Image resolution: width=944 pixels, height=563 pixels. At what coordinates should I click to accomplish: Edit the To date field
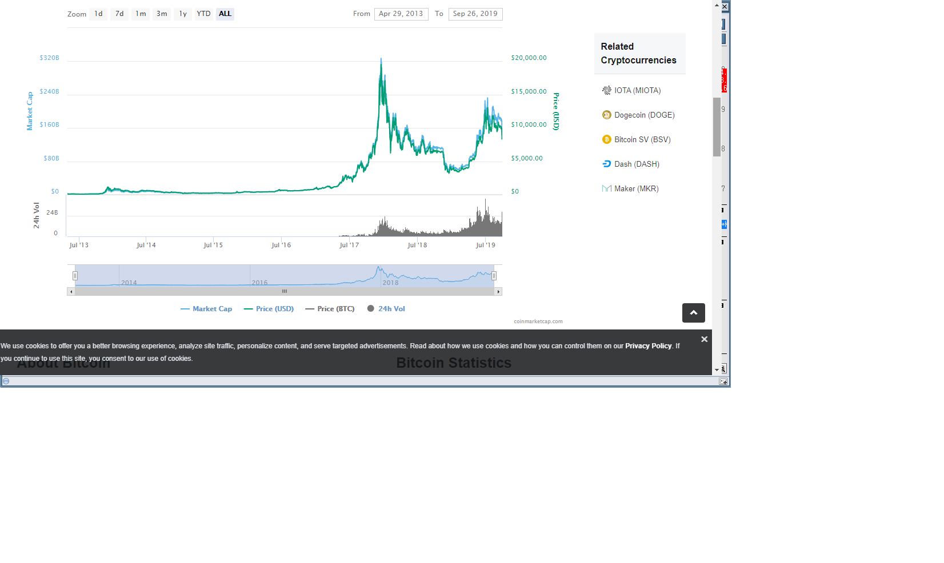click(475, 14)
